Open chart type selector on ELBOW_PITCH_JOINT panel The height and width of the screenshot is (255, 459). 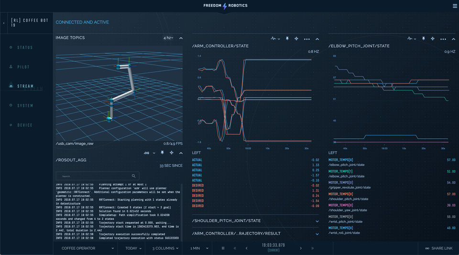coord(411,38)
